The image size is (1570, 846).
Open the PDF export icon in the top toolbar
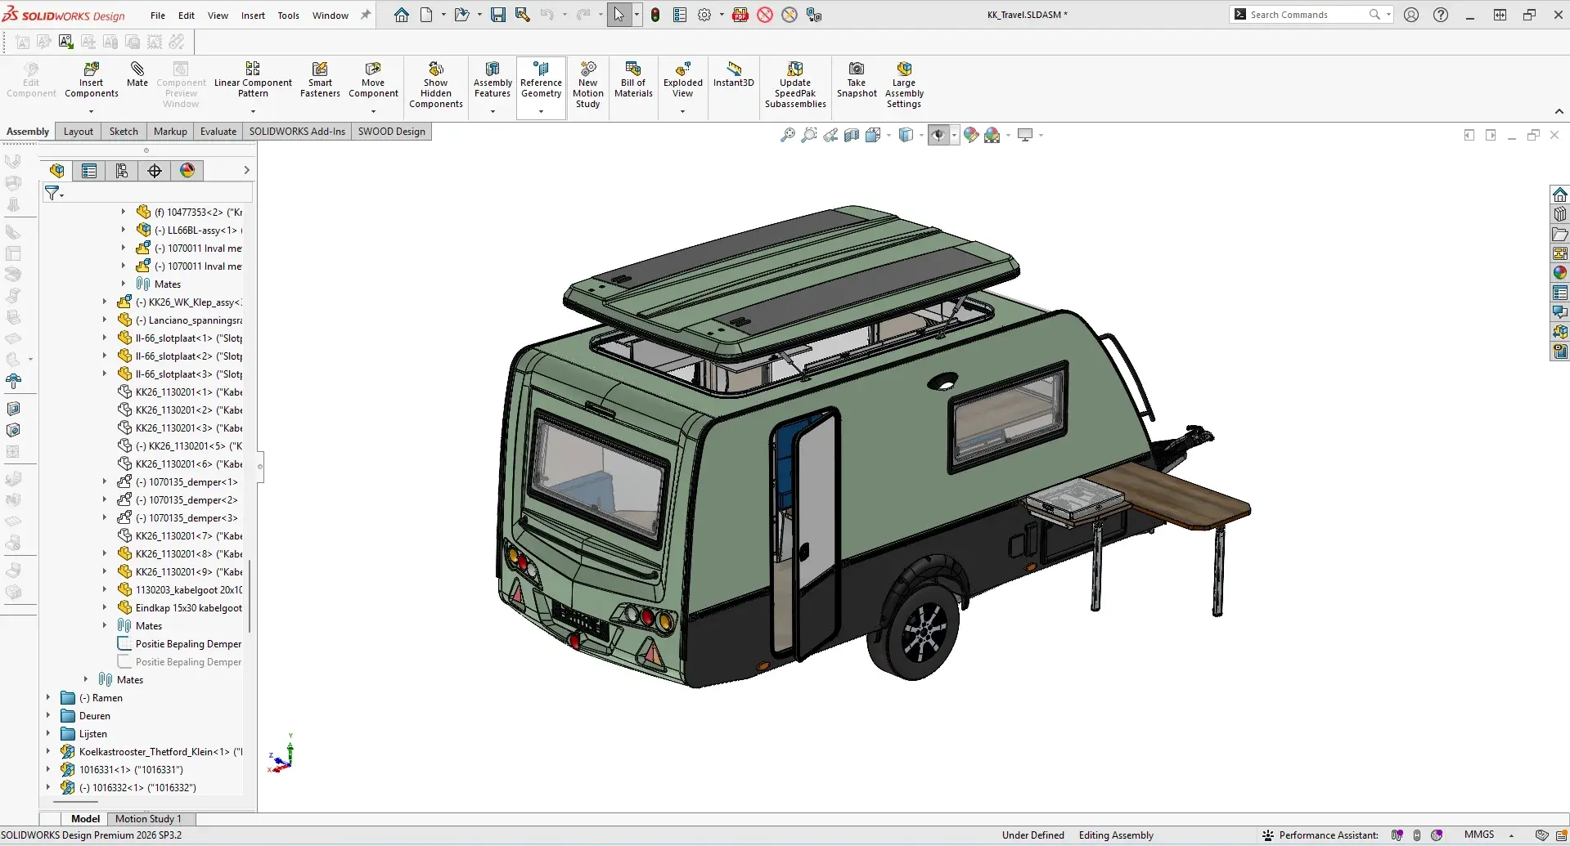(x=740, y=15)
